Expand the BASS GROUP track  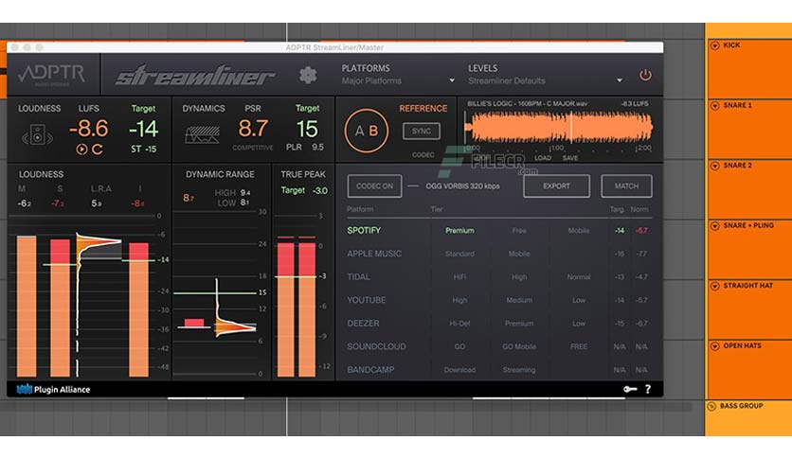711,406
